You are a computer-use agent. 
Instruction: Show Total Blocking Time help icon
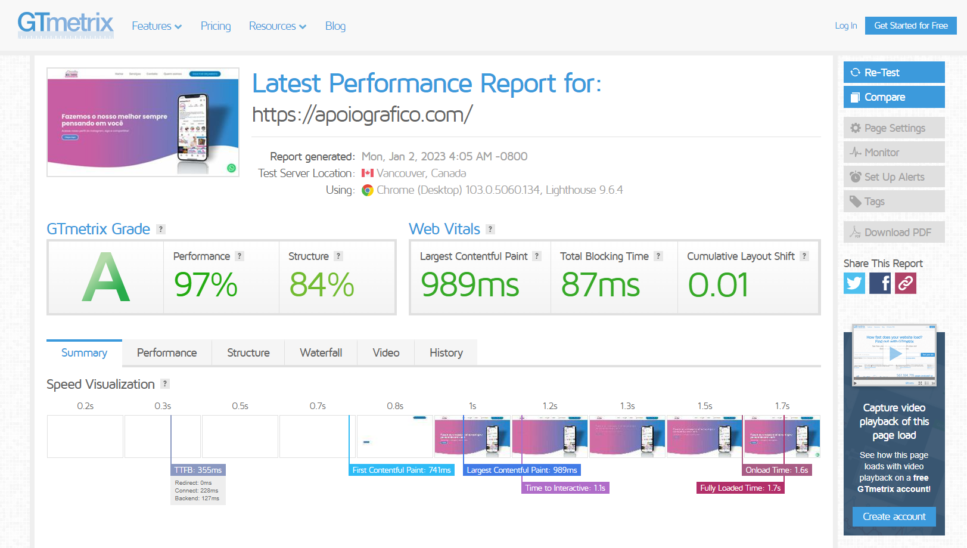coord(658,256)
